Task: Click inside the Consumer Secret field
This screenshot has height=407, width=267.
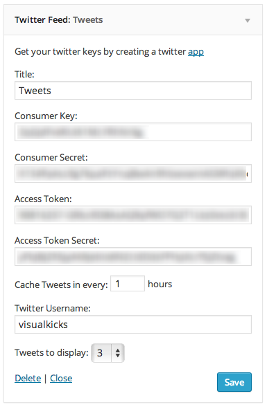Action: (133, 173)
